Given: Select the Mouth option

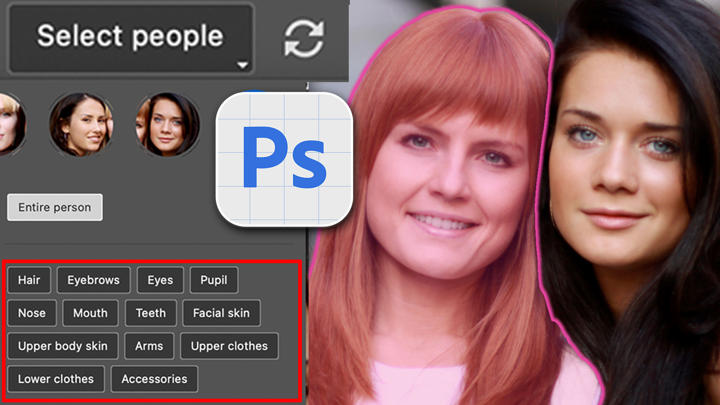Looking at the screenshot, I should pyautogui.click(x=90, y=313).
